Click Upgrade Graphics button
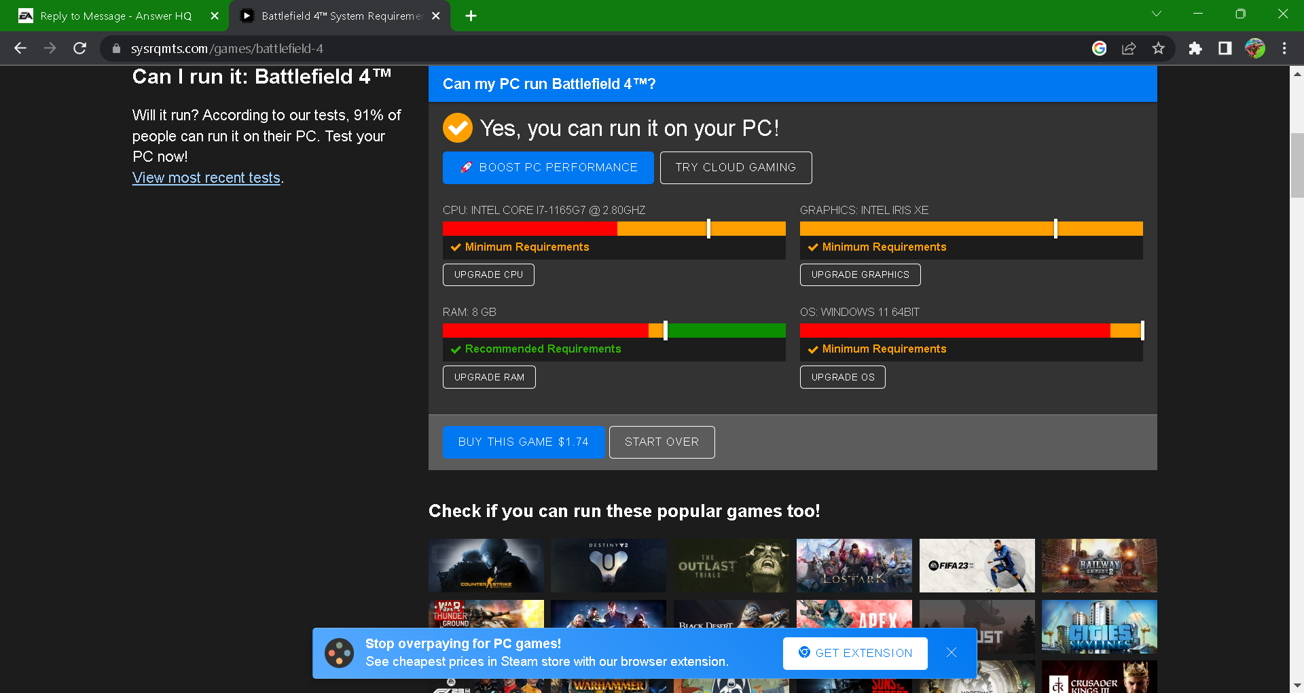Viewport: 1304px width, 693px height. click(x=860, y=274)
